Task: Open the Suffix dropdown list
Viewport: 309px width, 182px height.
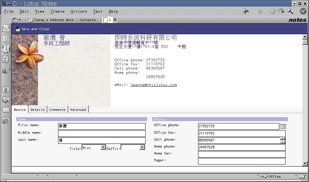Action: pyautogui.click(x=142, y=148)
